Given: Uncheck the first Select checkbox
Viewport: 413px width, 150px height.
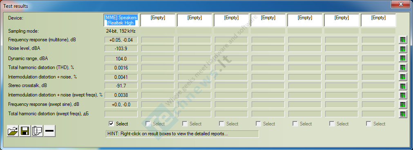Looking at the screenshot, I should tap(111, 124).
